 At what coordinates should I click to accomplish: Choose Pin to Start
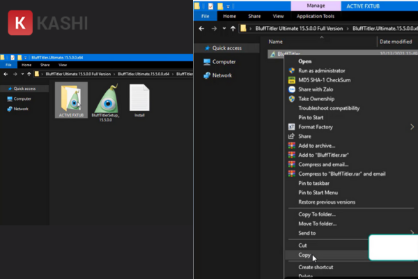click(311, 117)
